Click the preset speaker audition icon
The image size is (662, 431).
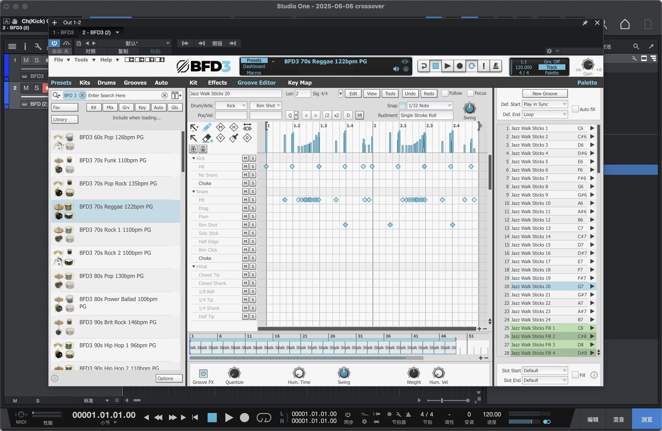[396, 69]
